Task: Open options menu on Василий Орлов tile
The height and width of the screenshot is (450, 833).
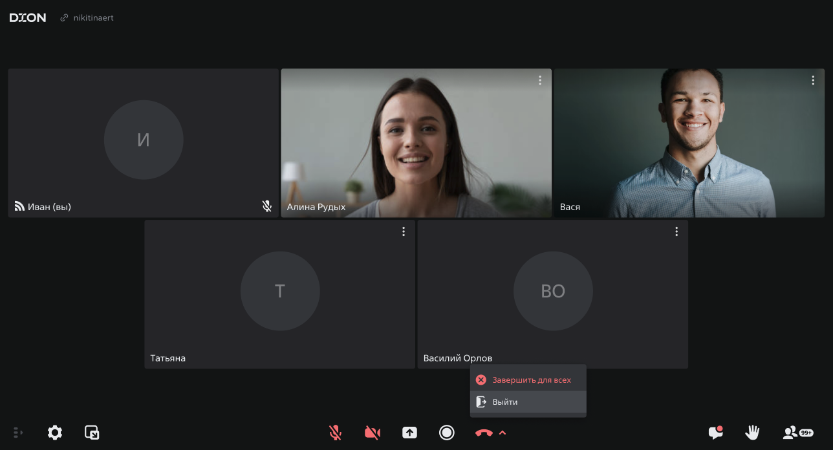Action: pos(676,231)
